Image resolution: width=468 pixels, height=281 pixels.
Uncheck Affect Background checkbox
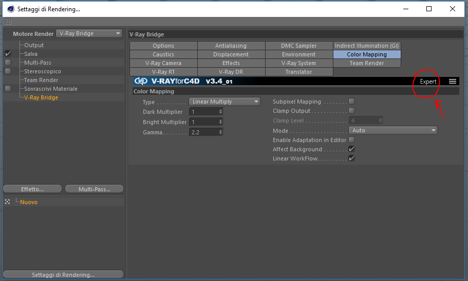point(351,149)
